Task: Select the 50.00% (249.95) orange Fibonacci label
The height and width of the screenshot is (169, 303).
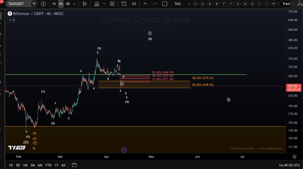Action: [203, 85]
